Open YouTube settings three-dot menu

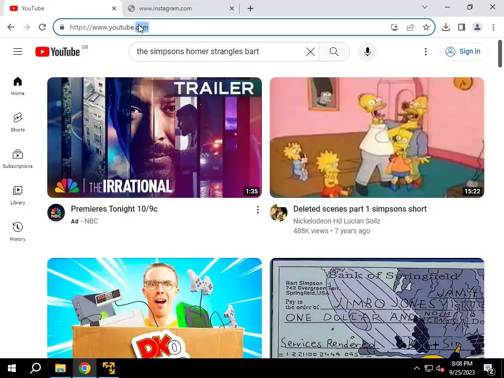(426, 51)
